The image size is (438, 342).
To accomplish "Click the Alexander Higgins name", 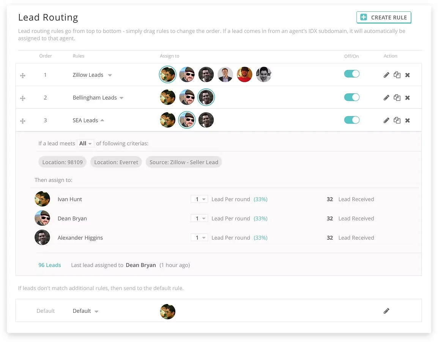I will (x=80, y=238).
